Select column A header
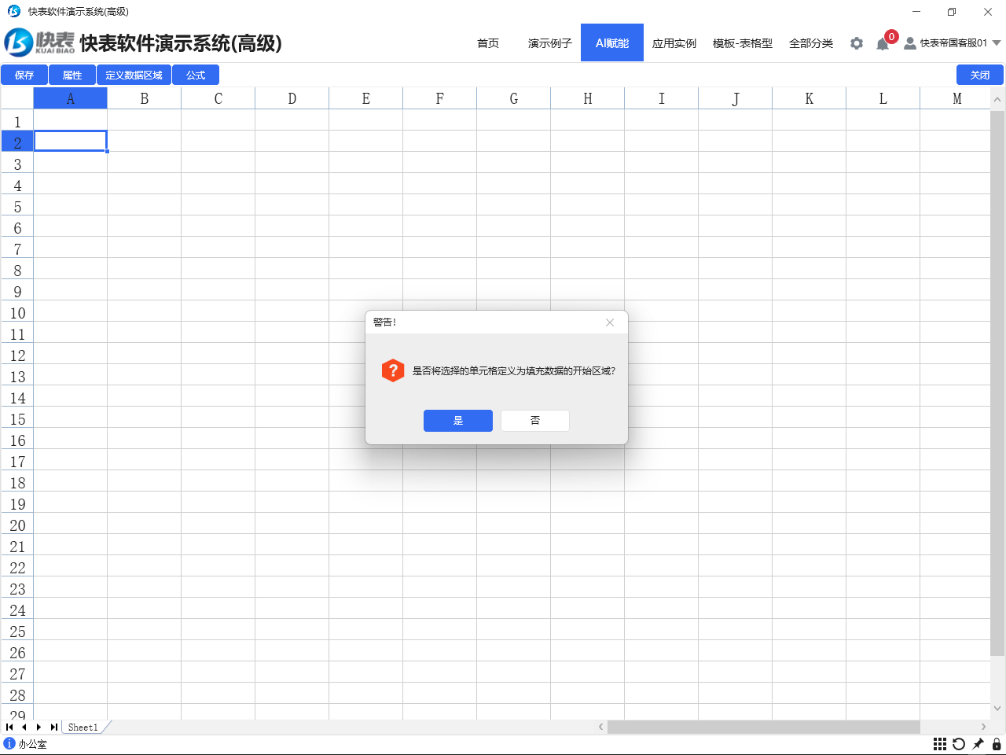Screen dimensions: 1006x755 point(70,98)
